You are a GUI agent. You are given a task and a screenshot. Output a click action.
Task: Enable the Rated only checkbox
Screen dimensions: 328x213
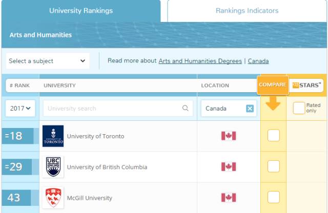[299, 108]
